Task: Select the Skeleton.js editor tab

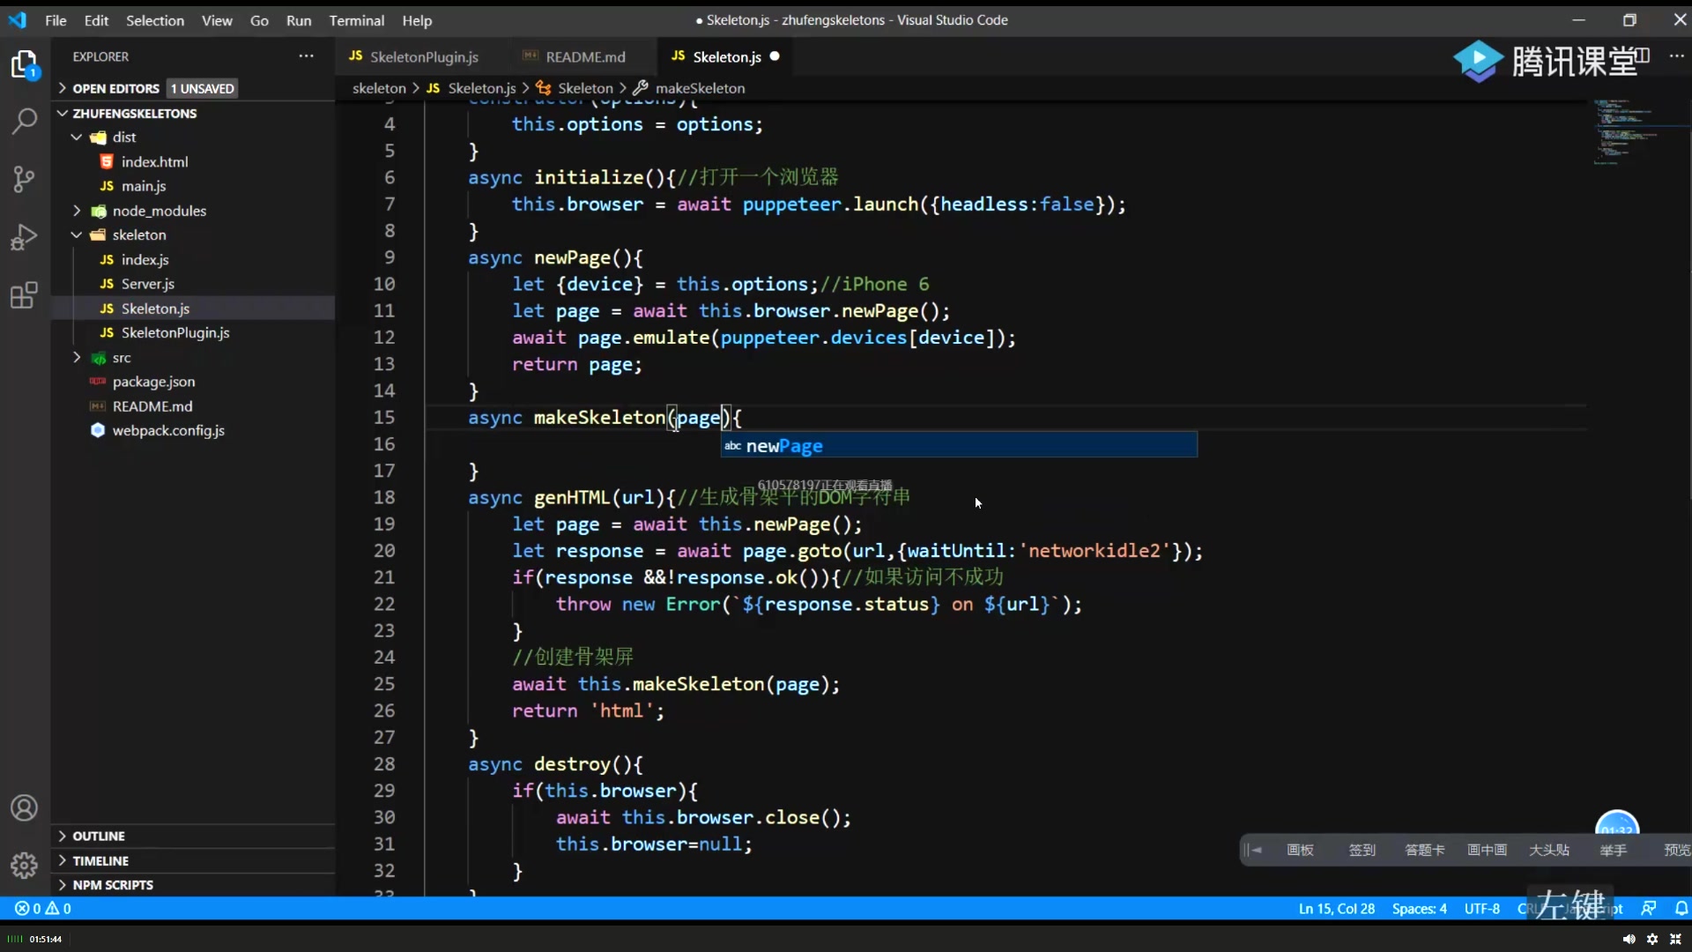Action: point(726,56)
